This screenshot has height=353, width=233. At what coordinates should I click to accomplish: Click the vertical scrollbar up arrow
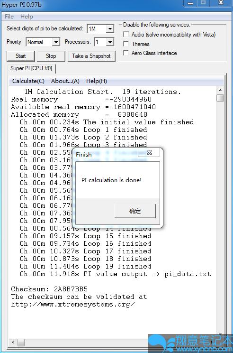point(220,90)
